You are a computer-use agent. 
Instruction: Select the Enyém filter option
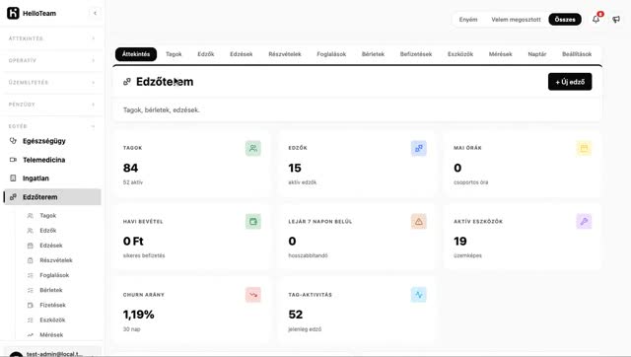click(468, 20)
